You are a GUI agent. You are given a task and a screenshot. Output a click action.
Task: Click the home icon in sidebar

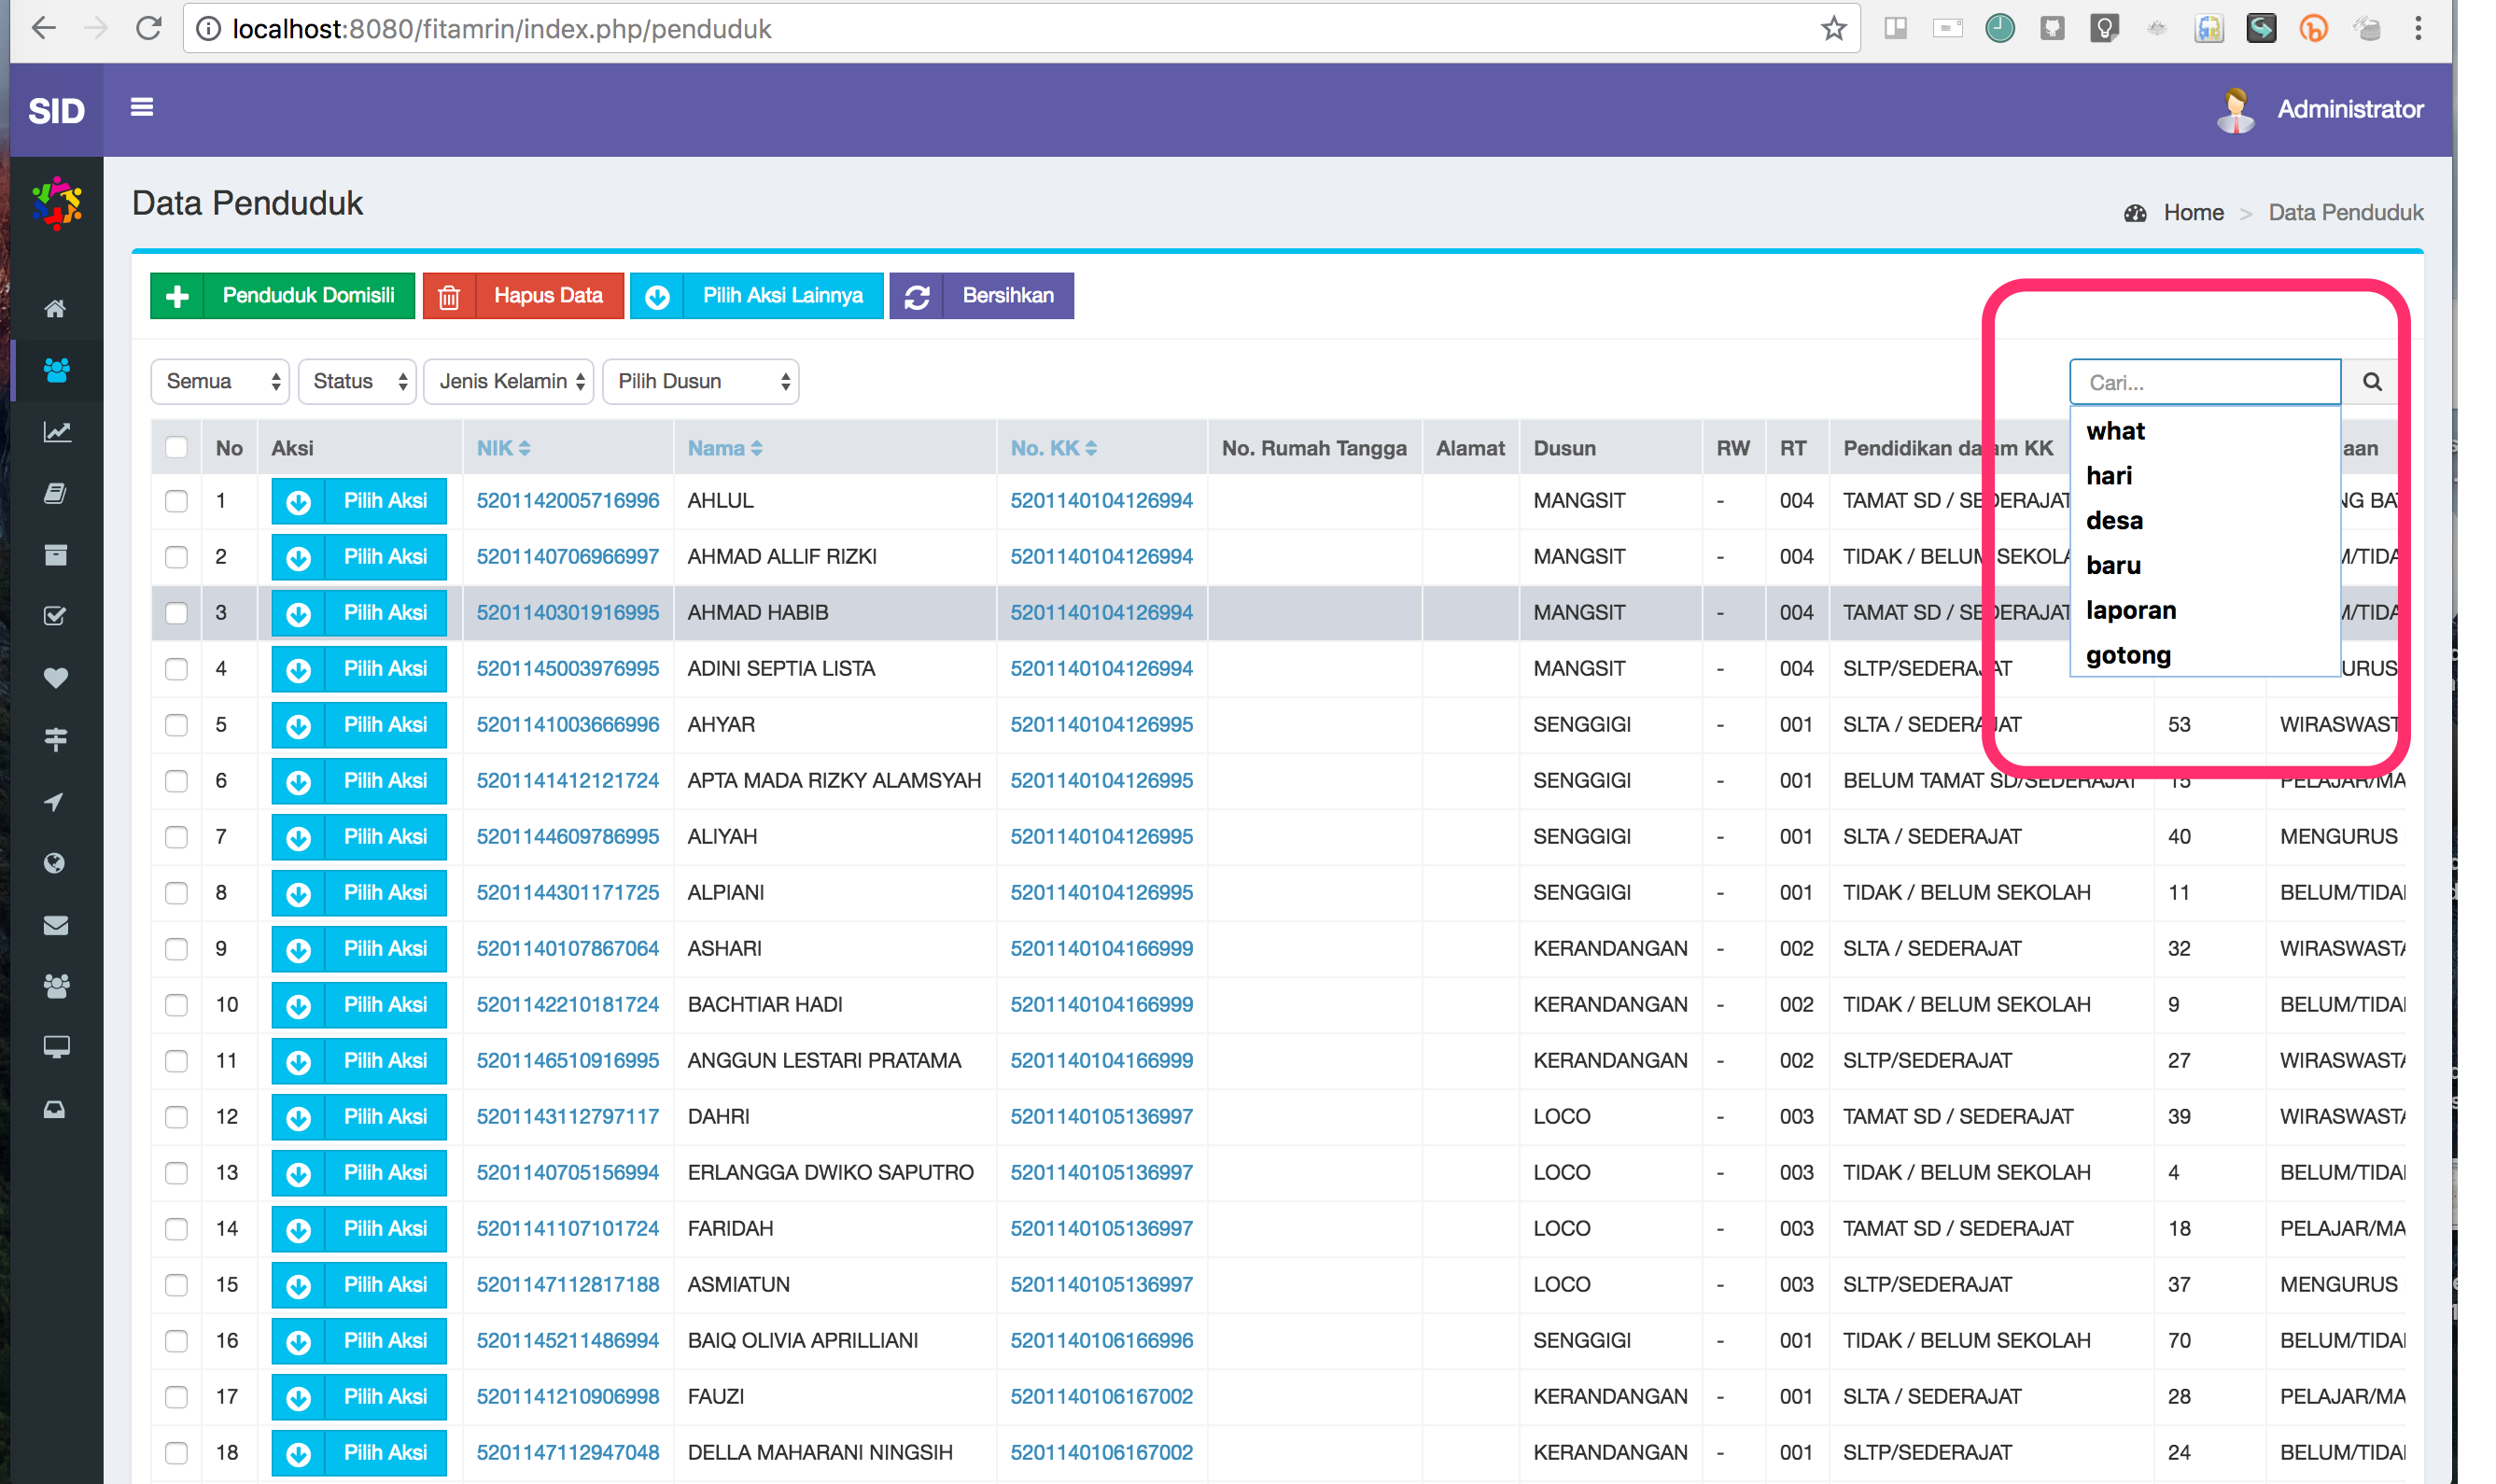[56, 308]
